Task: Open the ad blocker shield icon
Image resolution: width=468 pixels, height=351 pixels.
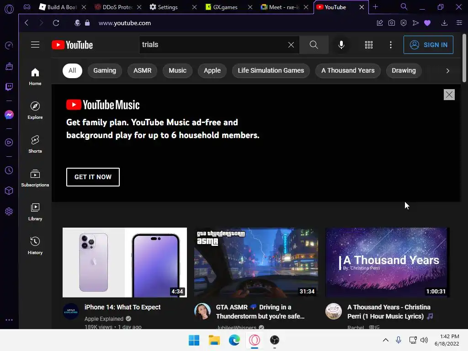Action: click(x=404, y=23)
